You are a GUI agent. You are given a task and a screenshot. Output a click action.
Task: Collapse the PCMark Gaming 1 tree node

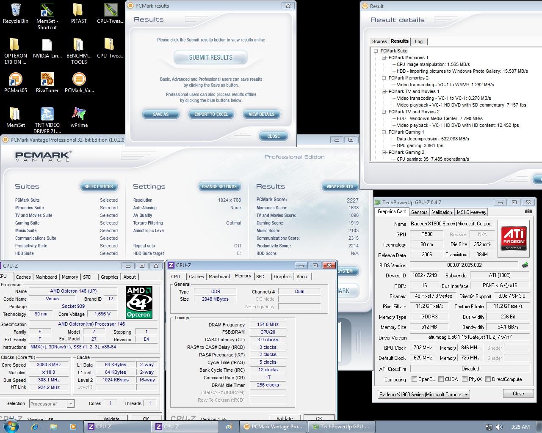384,132
